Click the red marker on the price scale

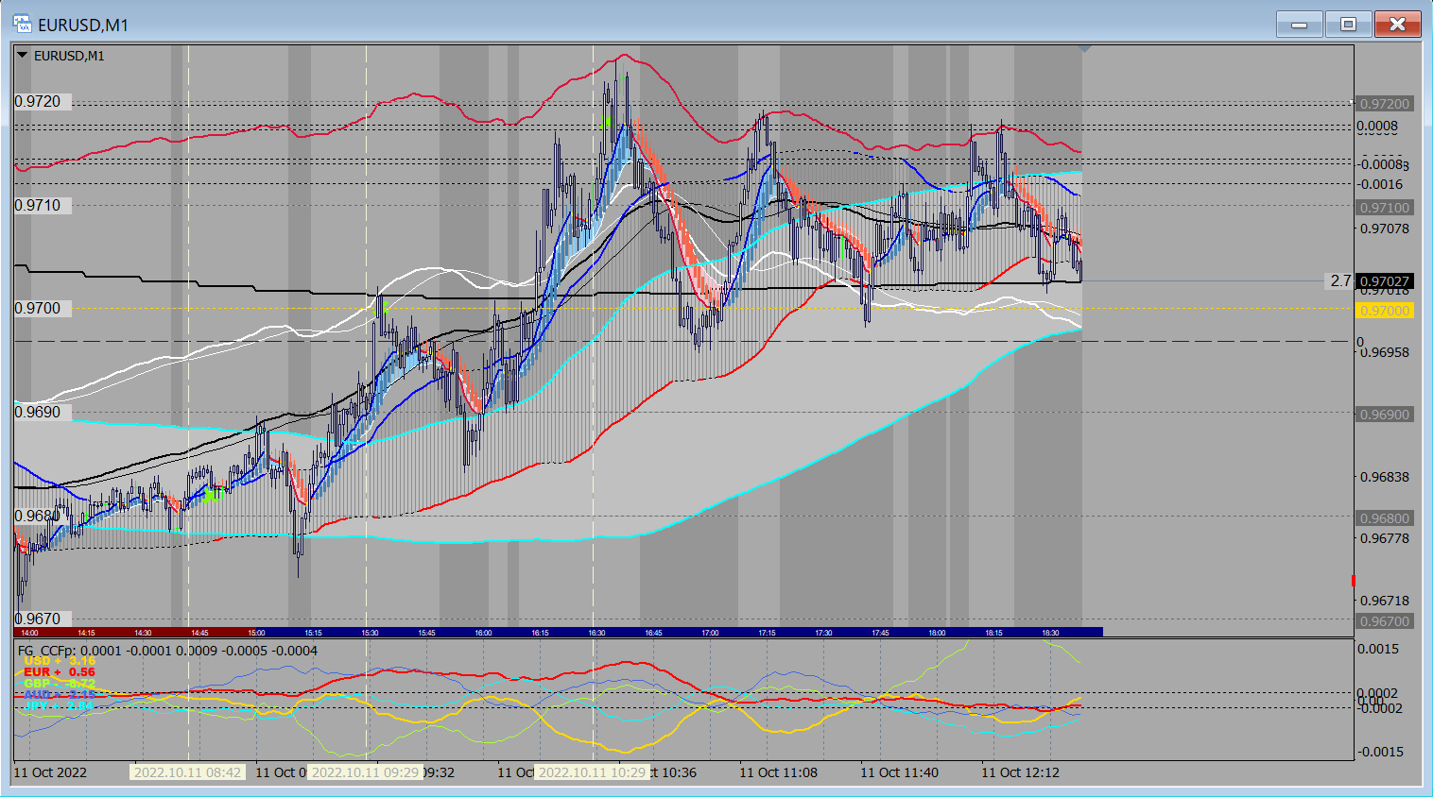(x=1354, y=580)
